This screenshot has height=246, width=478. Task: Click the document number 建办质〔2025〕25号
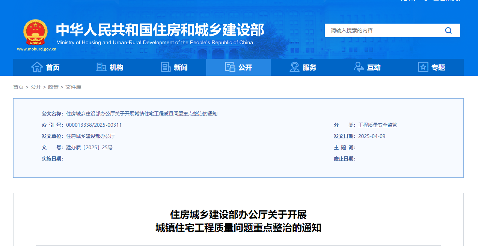(89, 147)
